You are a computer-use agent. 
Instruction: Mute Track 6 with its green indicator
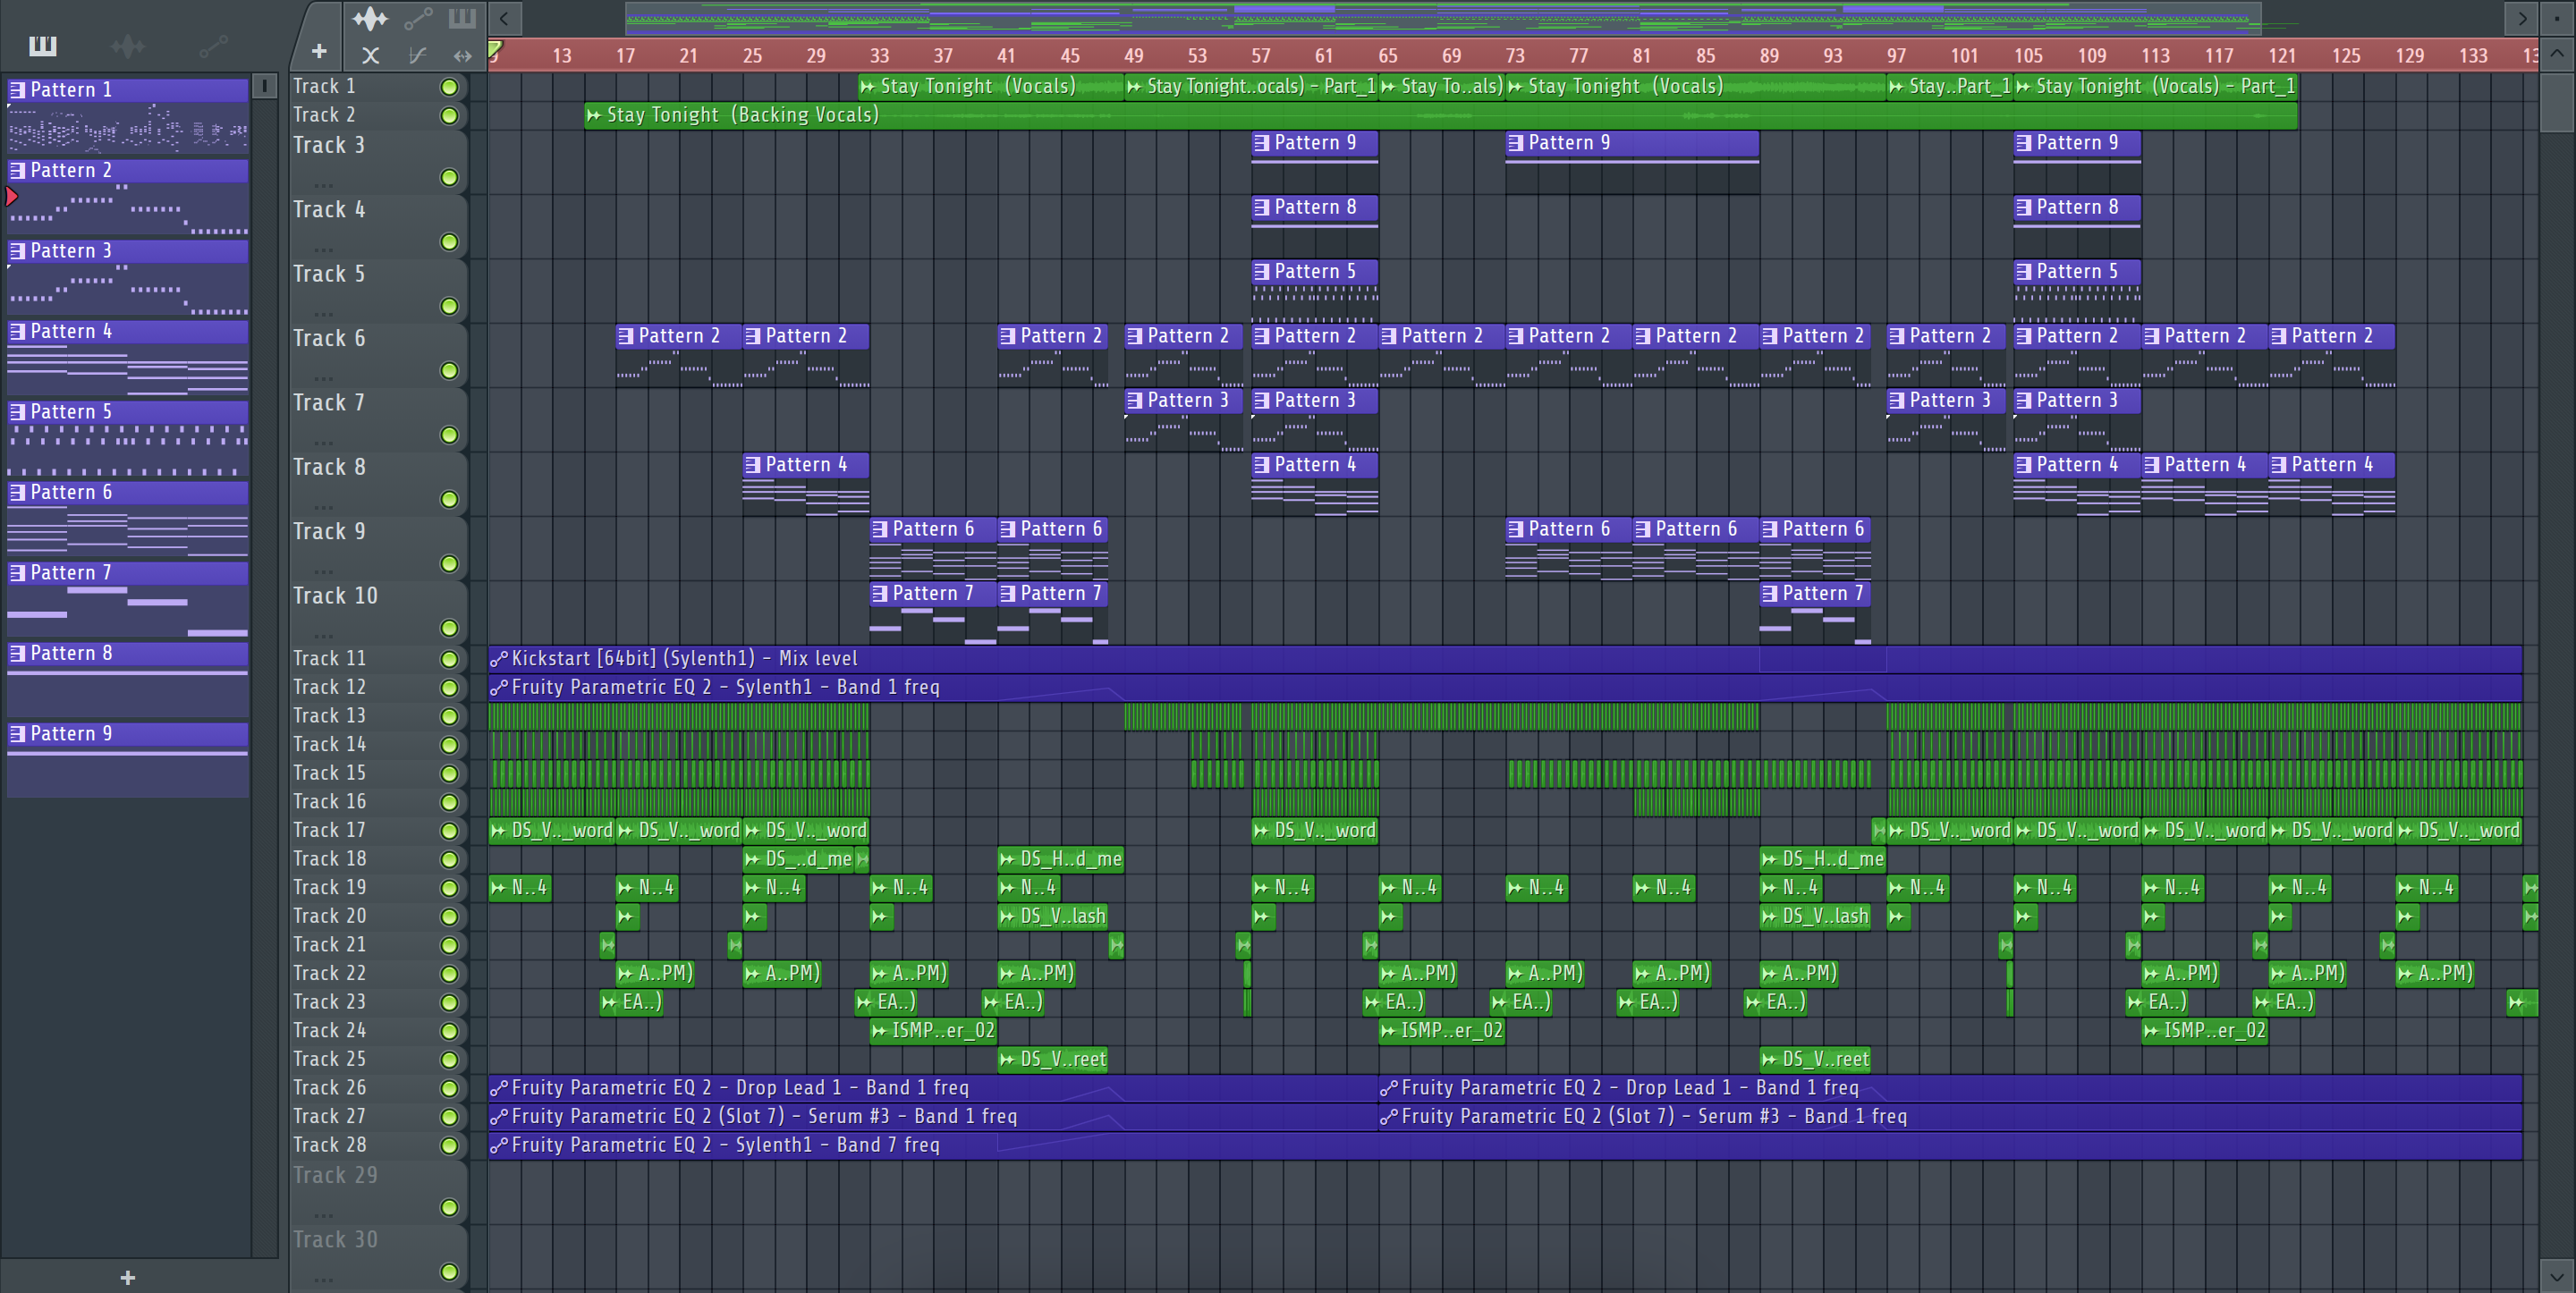(449, 371)
